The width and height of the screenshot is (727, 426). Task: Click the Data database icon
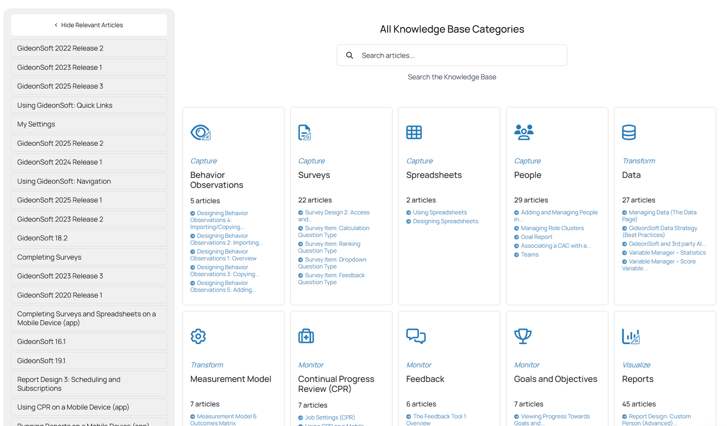tap(629, 132)
